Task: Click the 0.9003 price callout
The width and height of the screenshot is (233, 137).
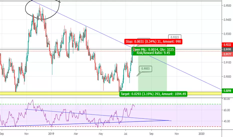Action: [x=145, y=69]
